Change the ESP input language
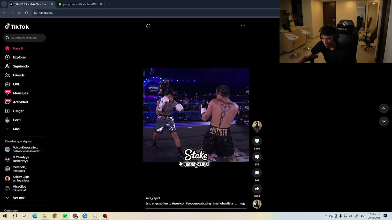 tap(363, 216)
